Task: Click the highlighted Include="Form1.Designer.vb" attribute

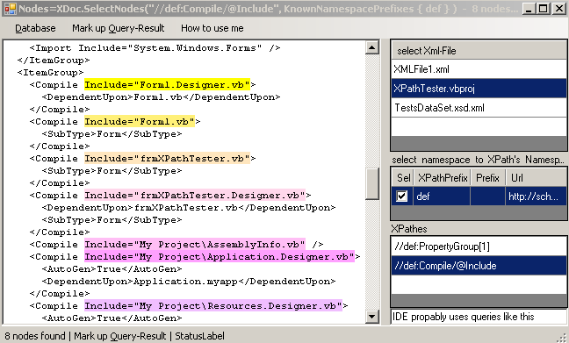Action: pyautogui.click(x=168, y=85)
